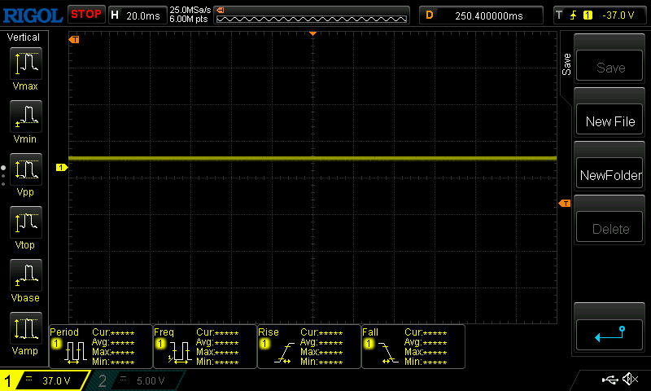Pick the Vtop measurement icon
The image size is (651, 391).
coord(25,222)
